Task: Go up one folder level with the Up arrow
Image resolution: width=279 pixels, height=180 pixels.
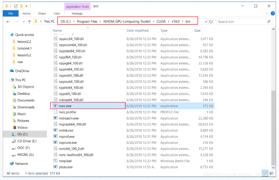Action: 29,22
